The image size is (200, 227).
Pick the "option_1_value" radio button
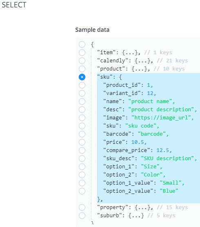[82, 183]
